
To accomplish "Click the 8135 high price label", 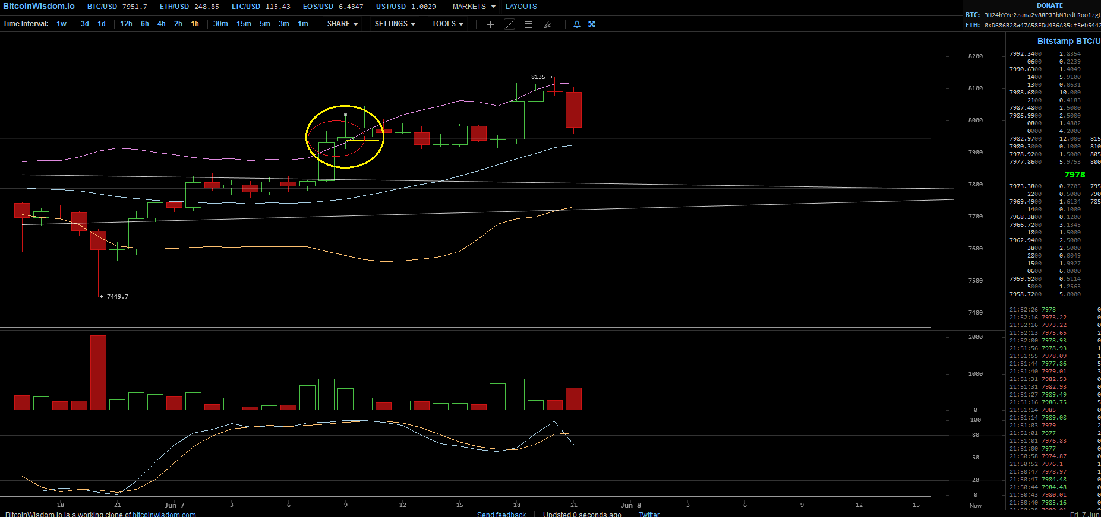I will tap(538, 77).
